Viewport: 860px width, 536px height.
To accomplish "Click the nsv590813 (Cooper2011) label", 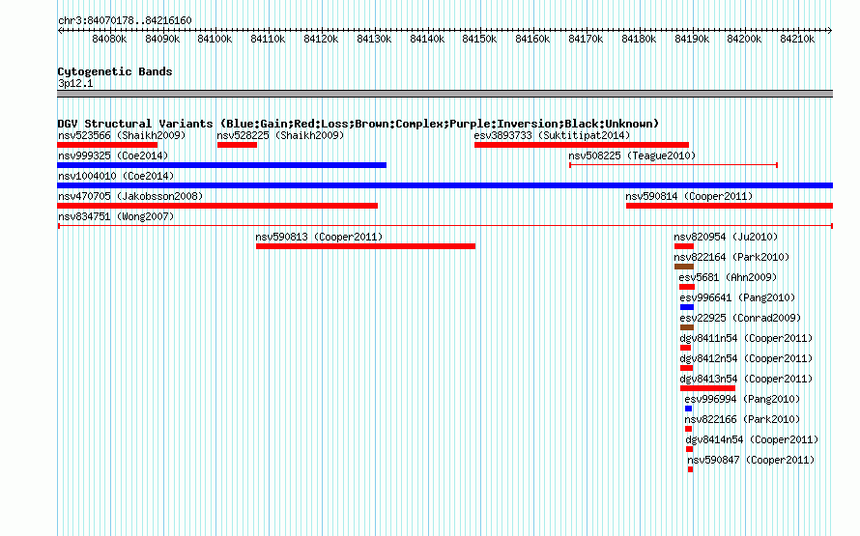I will [319, 237].
